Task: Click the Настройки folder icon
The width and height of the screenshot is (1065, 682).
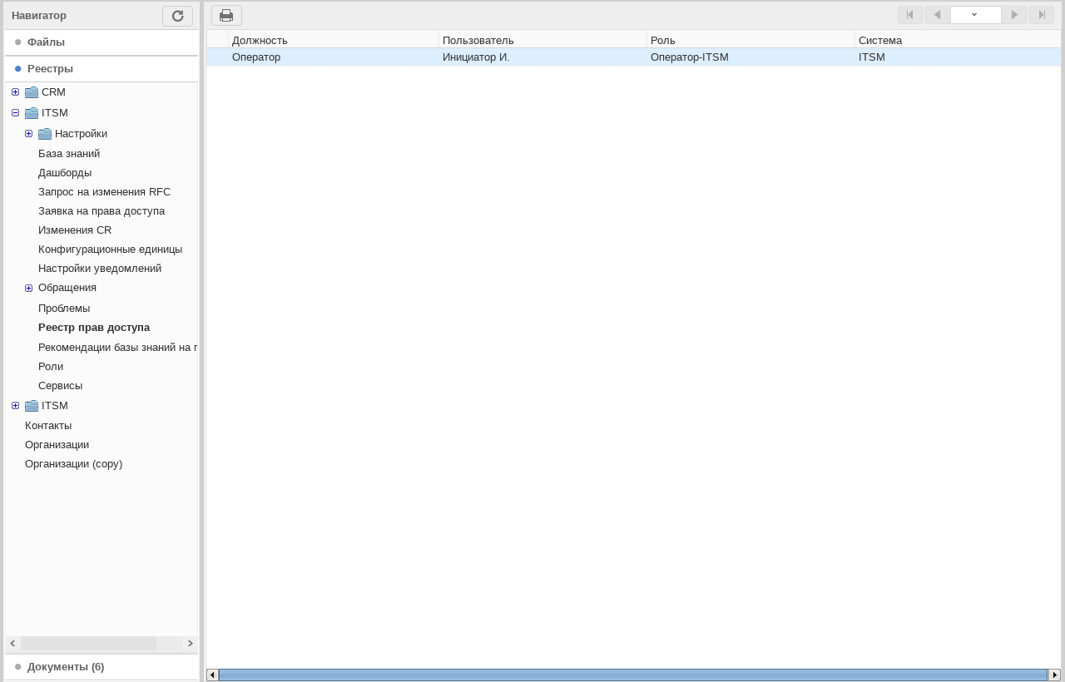Action: click(45, 134)
